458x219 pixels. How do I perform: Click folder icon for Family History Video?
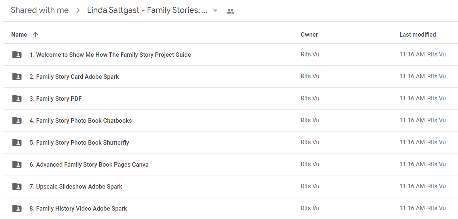tap(17, 208)
